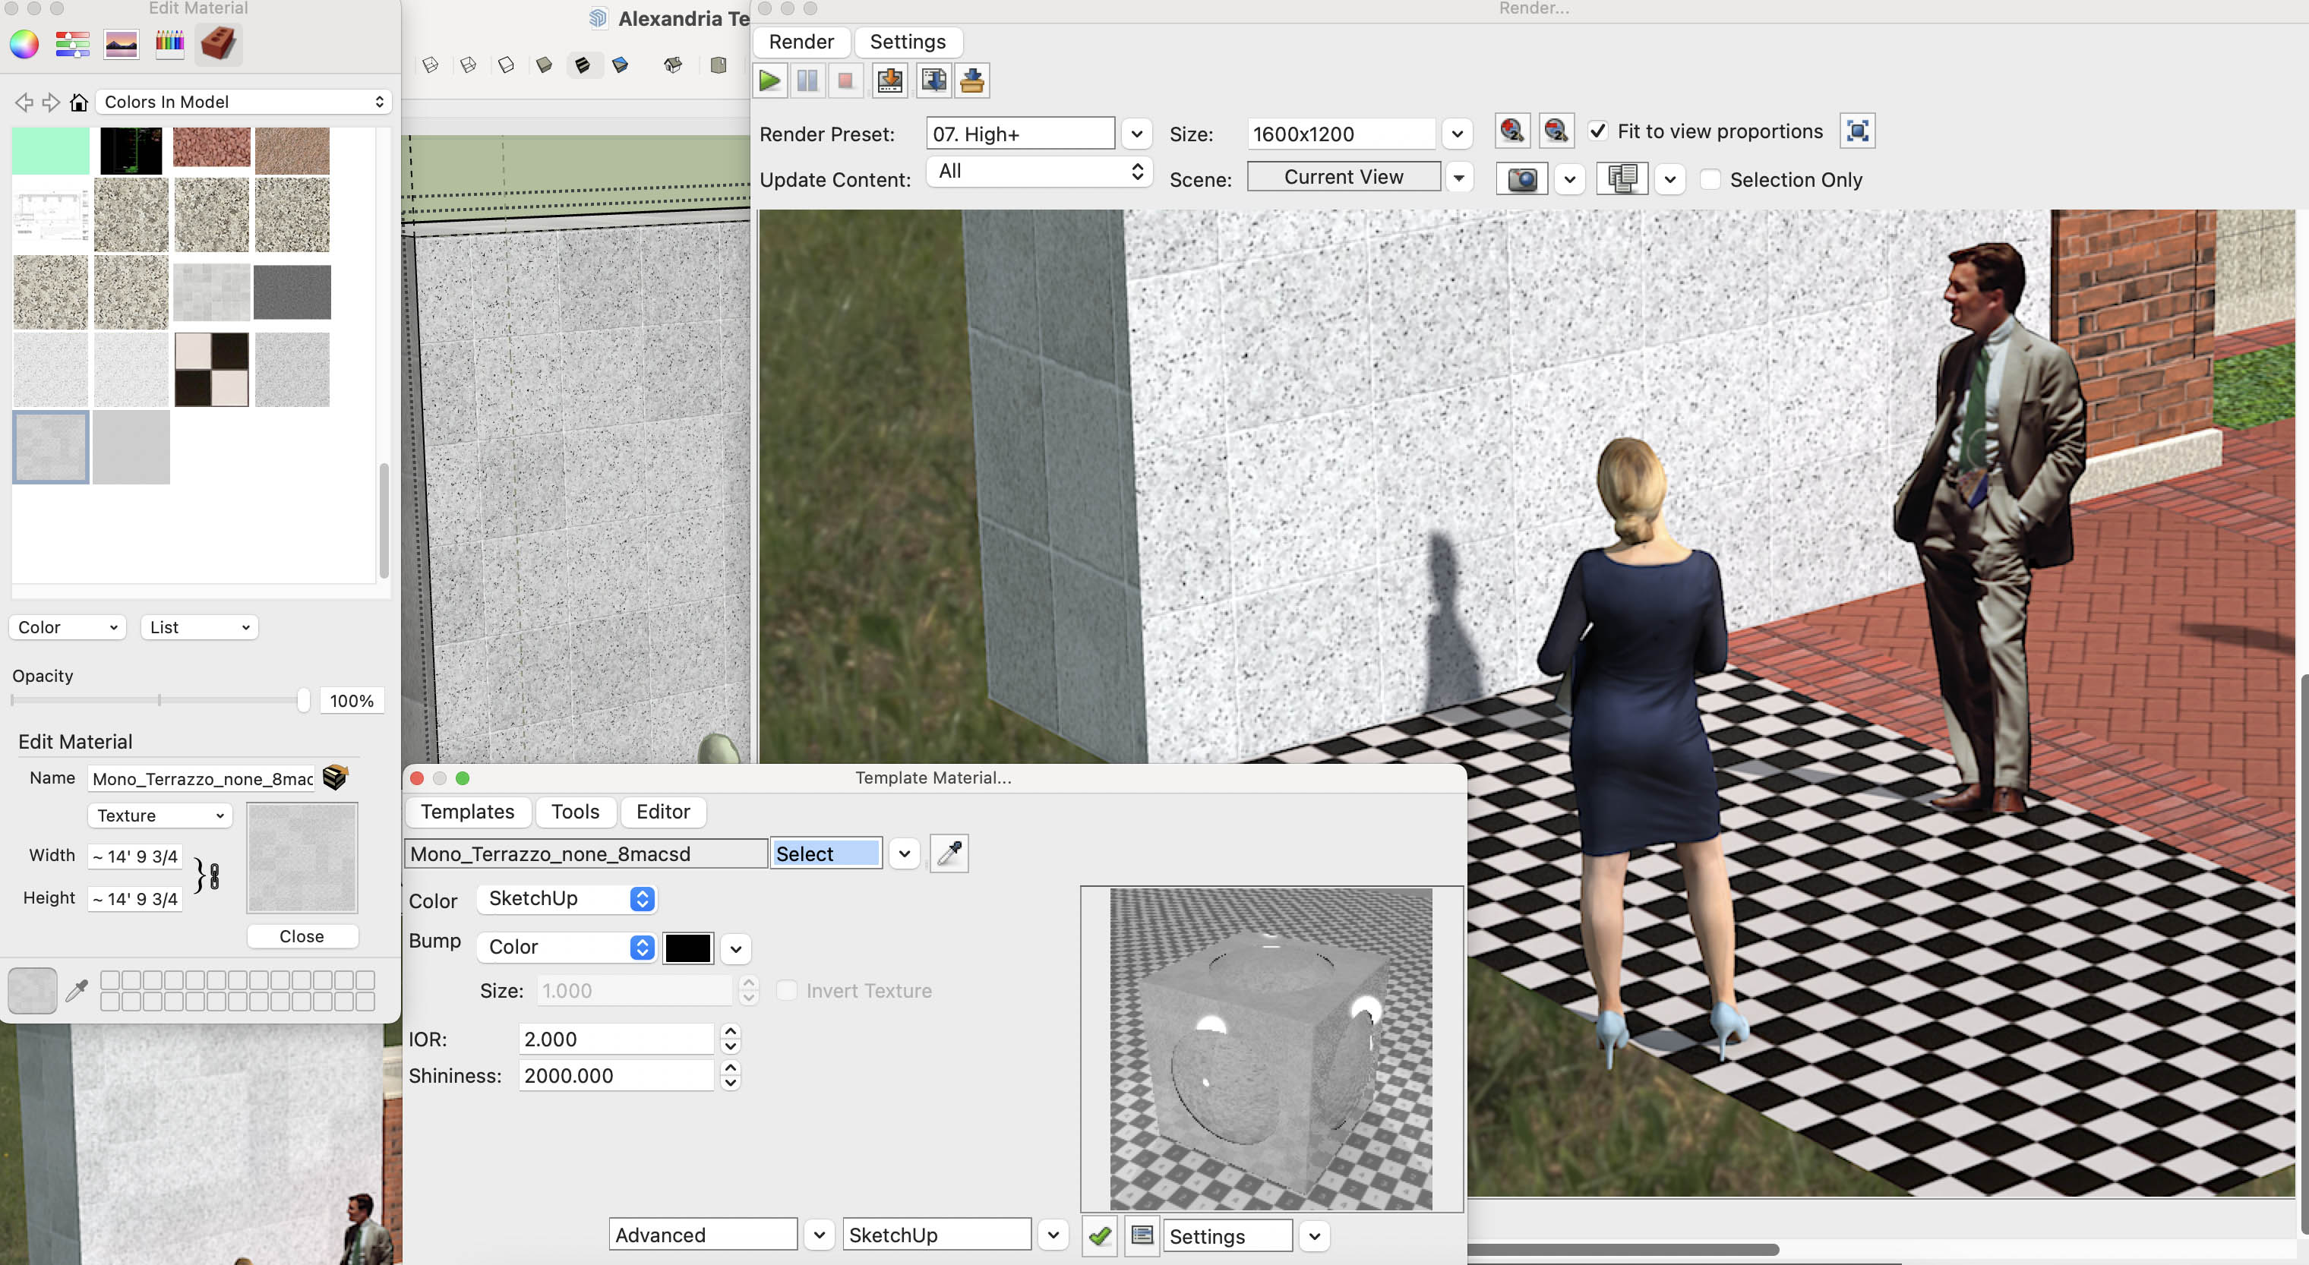Image resolution: width=2309 pixels, height=1265 pixels.
Task: Open the brick texture palettes picker
Action: point(219,44)
